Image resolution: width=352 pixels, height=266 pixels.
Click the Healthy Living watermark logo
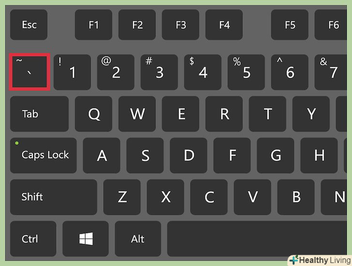[320, 260]
